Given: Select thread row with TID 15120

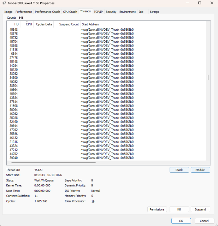Looking at the screenshot, I should point(106,70).
